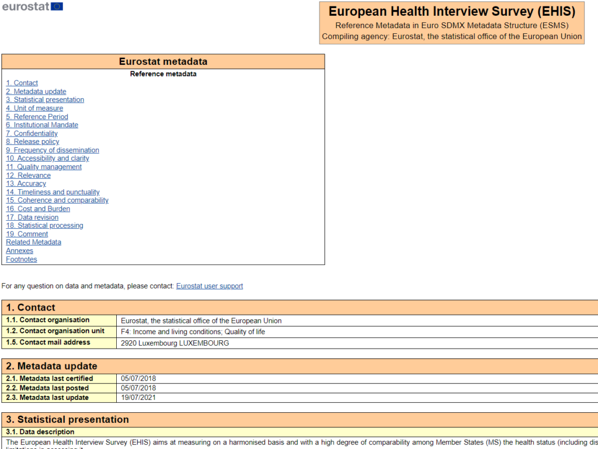Screen dimensions: 598x449
Task: Select '1.5. Contact mail address' label
Action: pos(48,342)
